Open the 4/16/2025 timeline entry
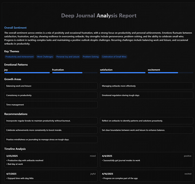The image size is (195, 184). (x=146, y=176)
